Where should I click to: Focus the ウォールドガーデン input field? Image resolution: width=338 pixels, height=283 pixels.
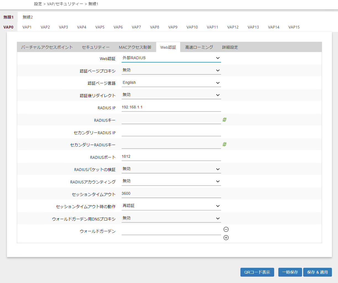[x=171, y=231]
